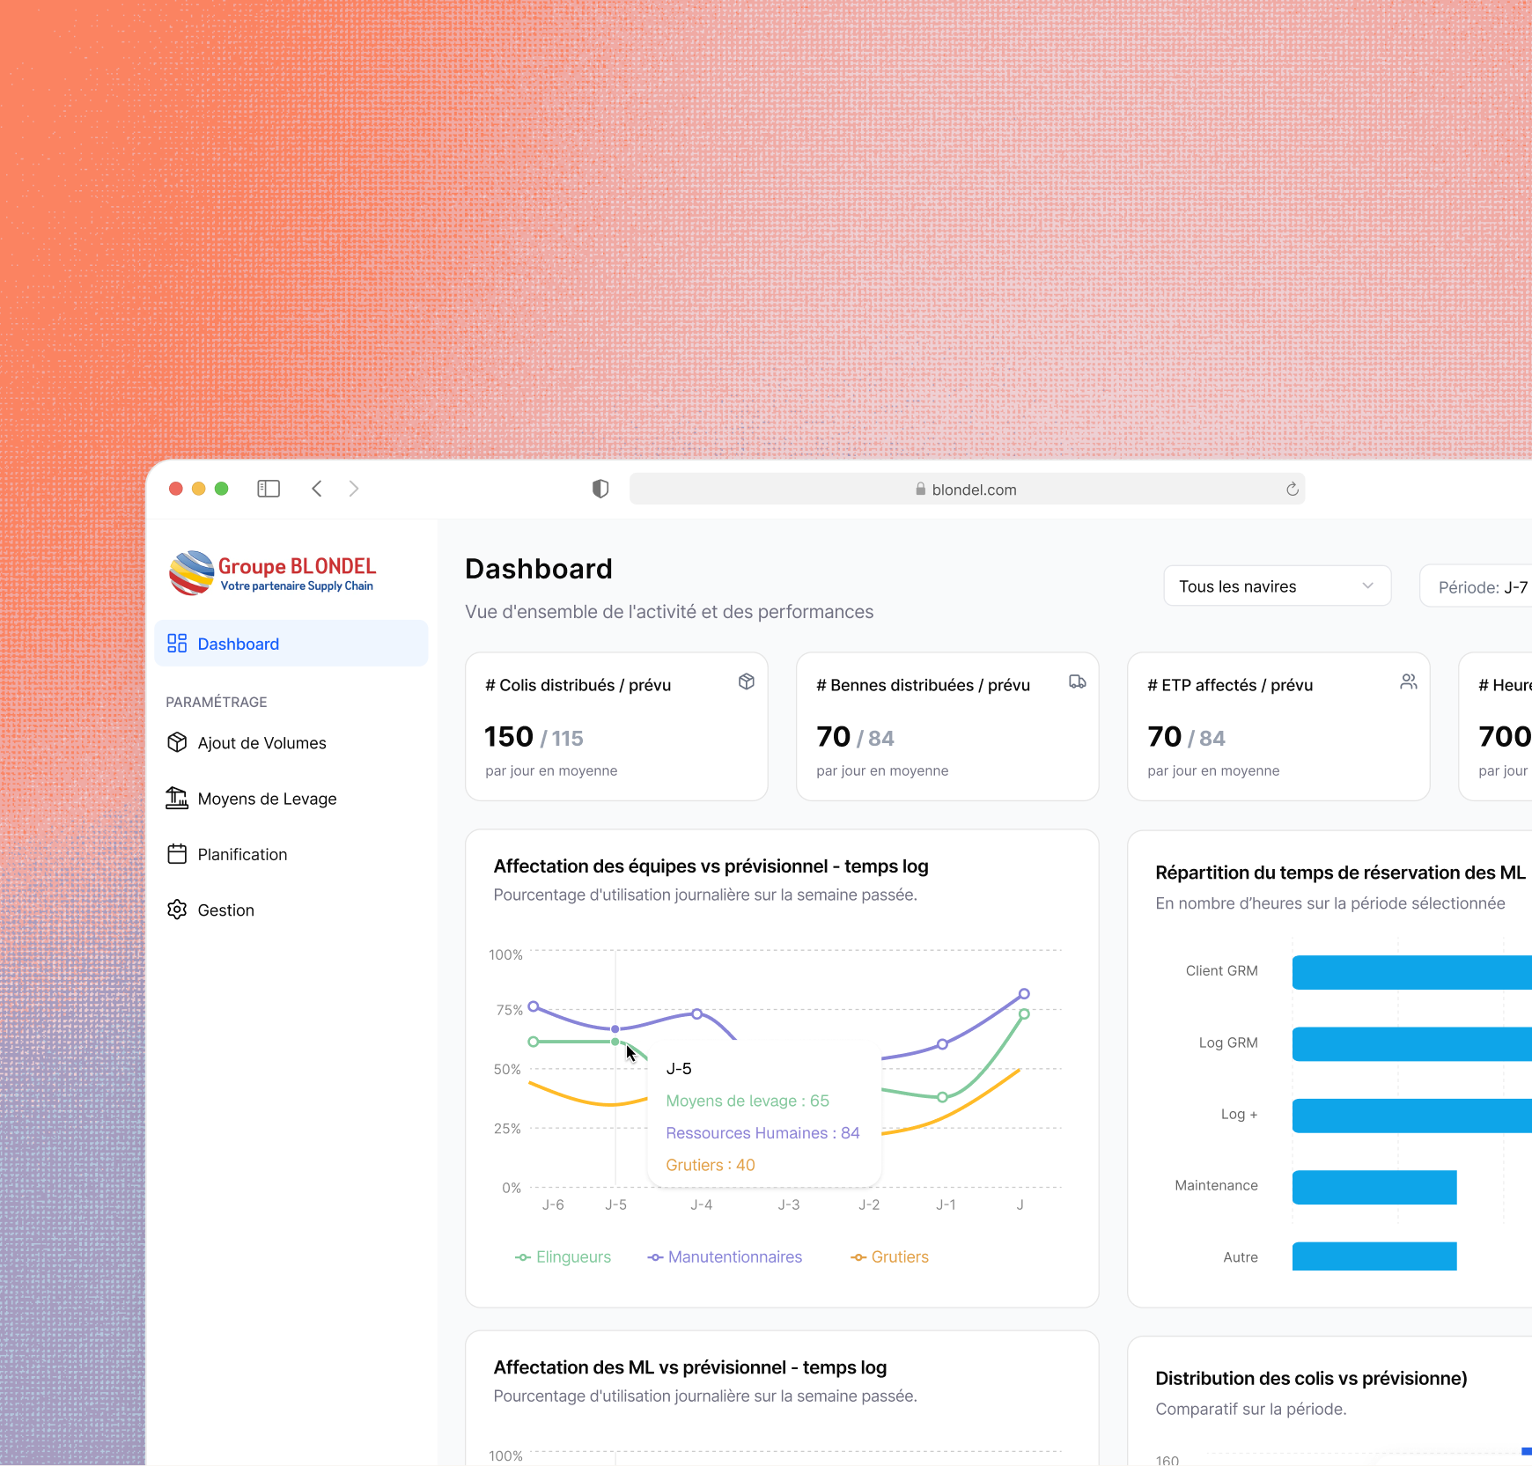The width and height of the screenshot is (1532, 1466).
Task: Open the Gestion page
Action: point(225,910)
